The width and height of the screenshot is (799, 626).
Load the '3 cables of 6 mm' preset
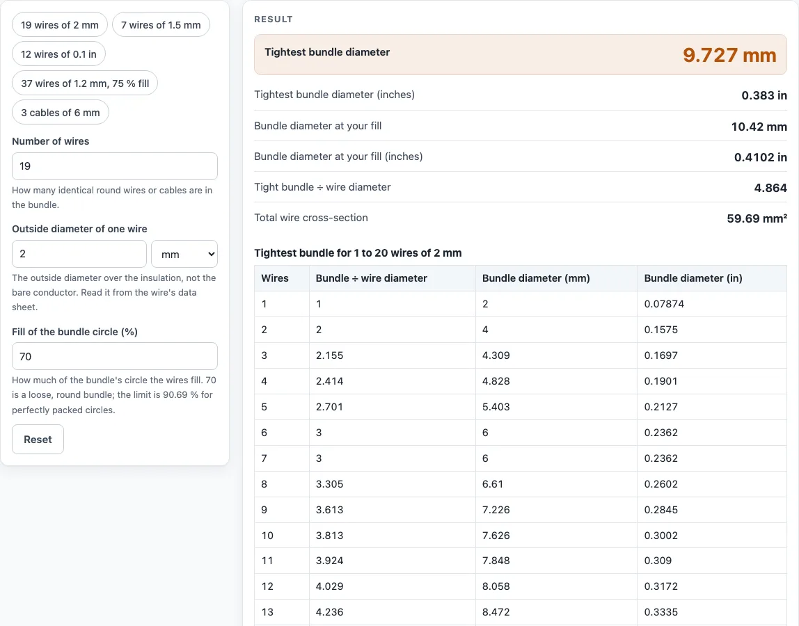pos(61,113)
